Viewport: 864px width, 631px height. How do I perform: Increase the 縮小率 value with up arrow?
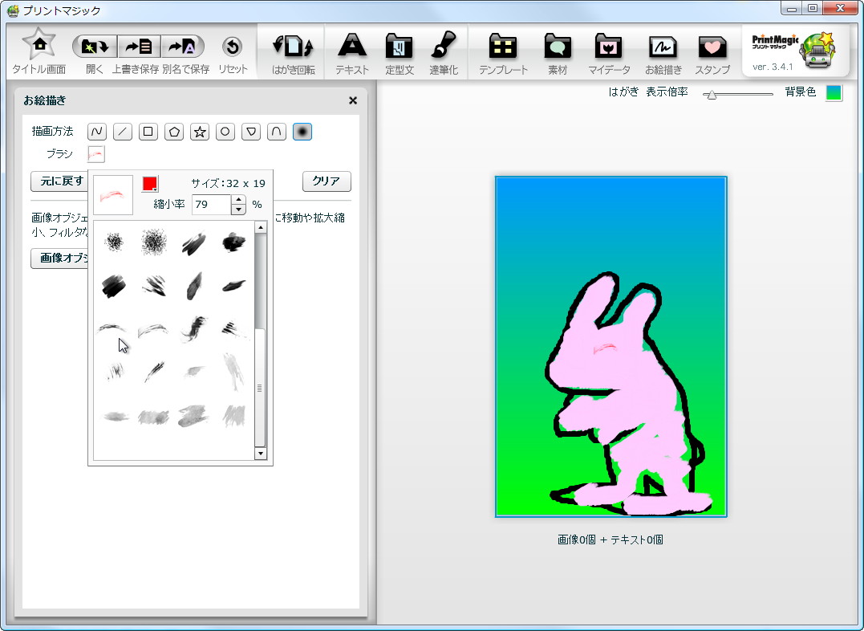coord(238,200)
